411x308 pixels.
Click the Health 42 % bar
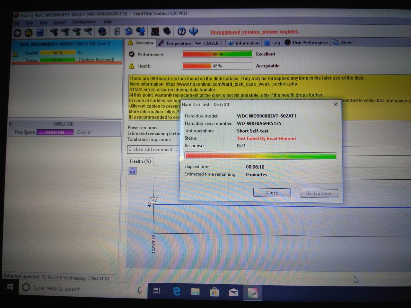[x=217, y=66]
